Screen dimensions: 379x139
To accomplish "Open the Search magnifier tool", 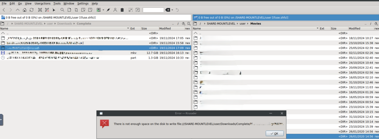I will point(63,10).
